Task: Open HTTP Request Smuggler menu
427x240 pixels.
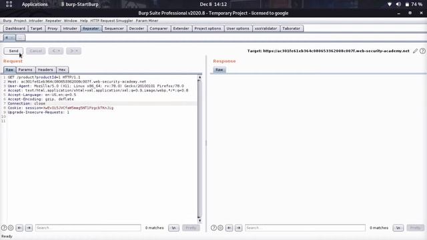Action: tap(111, 21)
